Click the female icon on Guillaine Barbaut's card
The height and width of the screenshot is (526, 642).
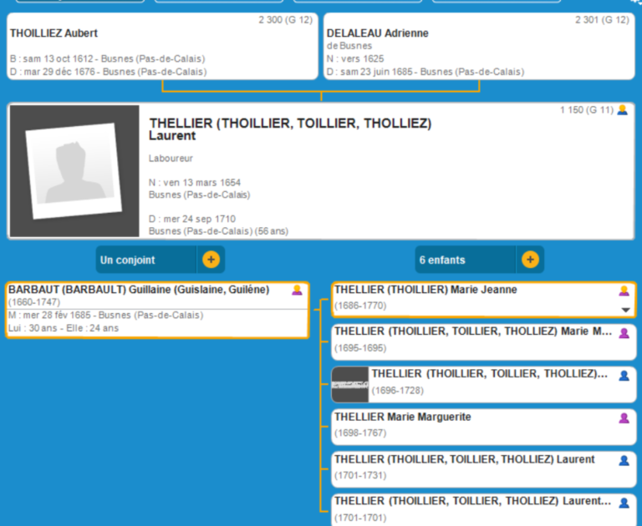point(297,290)
